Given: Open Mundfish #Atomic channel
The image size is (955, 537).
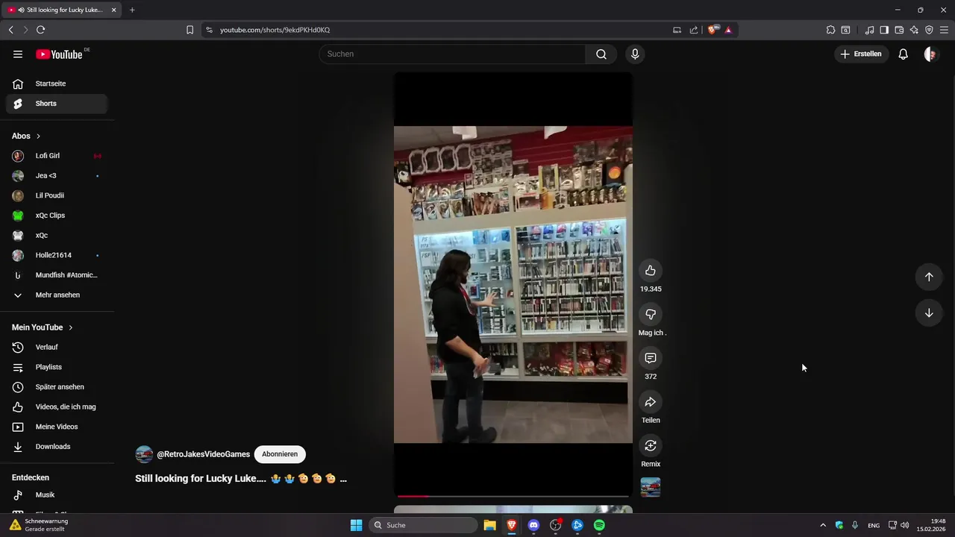Looking at the screenshot, I should pos(57,275).
